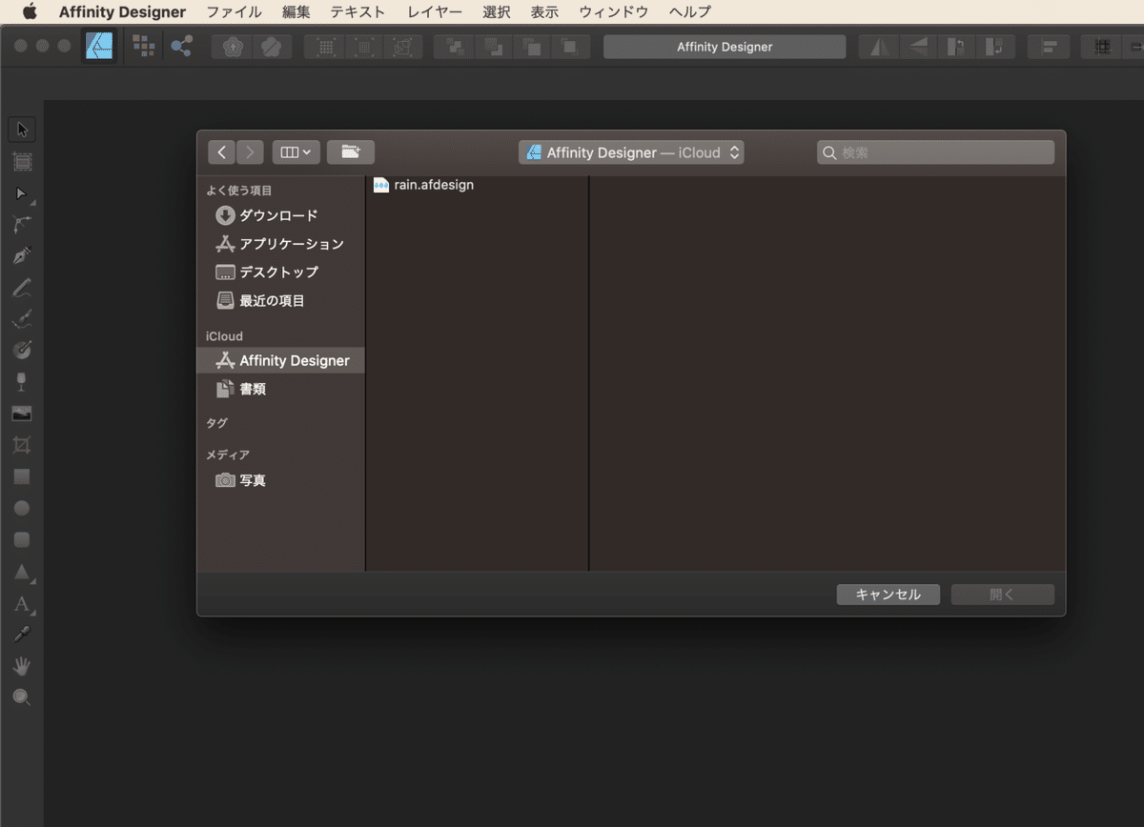Image resolution: width=1144 pixels, height=827 pixels.
Task: Select the Ellipse tool
Action: (22, 508)
